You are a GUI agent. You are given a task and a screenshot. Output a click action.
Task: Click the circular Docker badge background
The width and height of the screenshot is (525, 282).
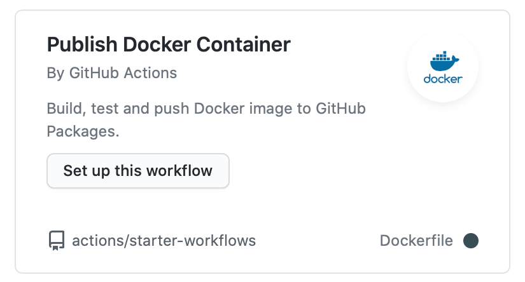[443, 67]
